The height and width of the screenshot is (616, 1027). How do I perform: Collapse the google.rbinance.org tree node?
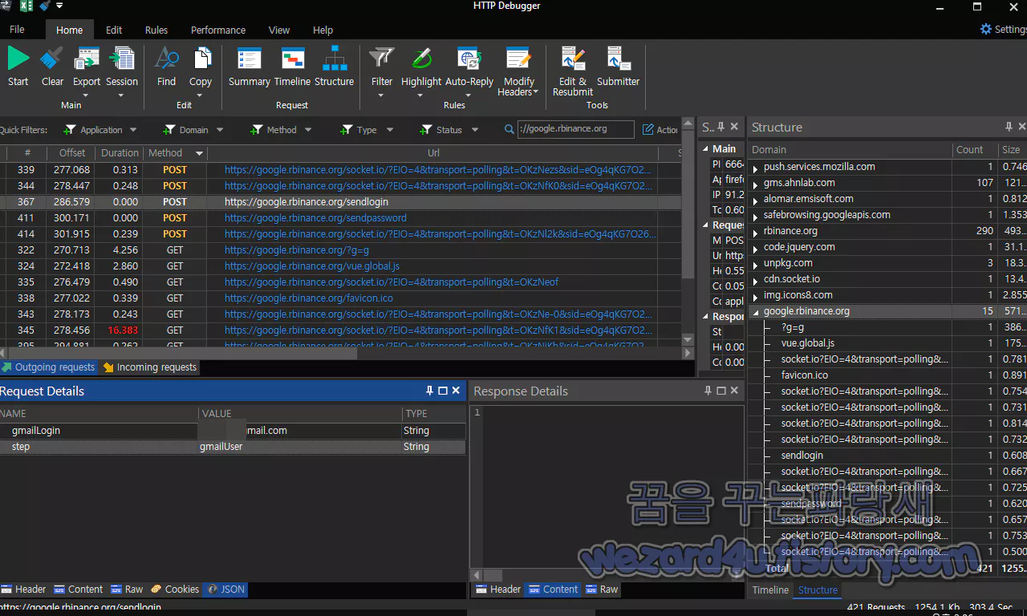[x=755, y=311]
